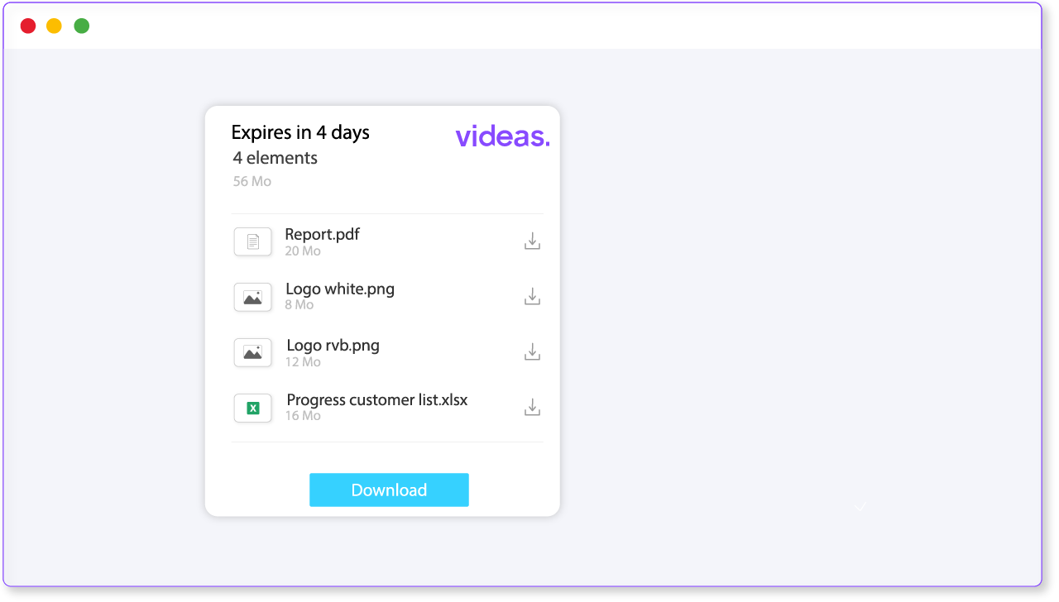Click download icon for Logo rvb.png
Screen dimensions: 1059x602
[533, 351]
